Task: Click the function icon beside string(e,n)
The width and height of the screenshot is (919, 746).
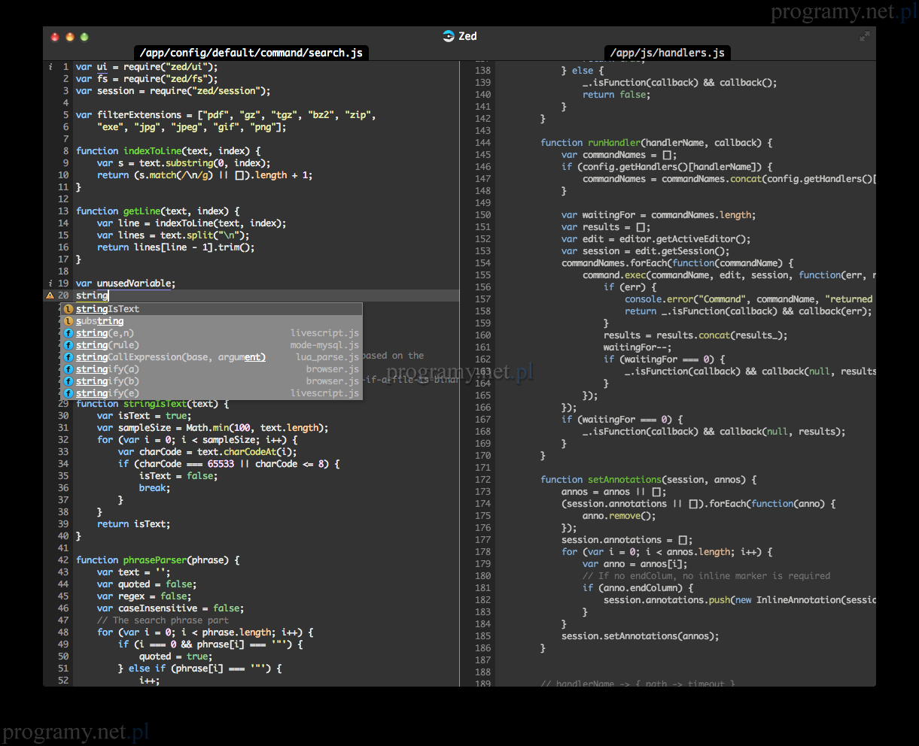Action: click(68, 333)
